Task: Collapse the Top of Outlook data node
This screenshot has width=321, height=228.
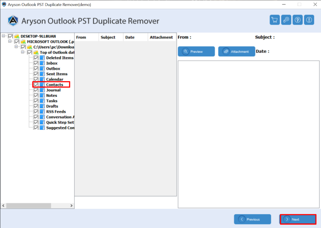Action: 23,53
